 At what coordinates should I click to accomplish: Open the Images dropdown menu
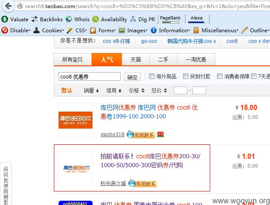(138, 30)
